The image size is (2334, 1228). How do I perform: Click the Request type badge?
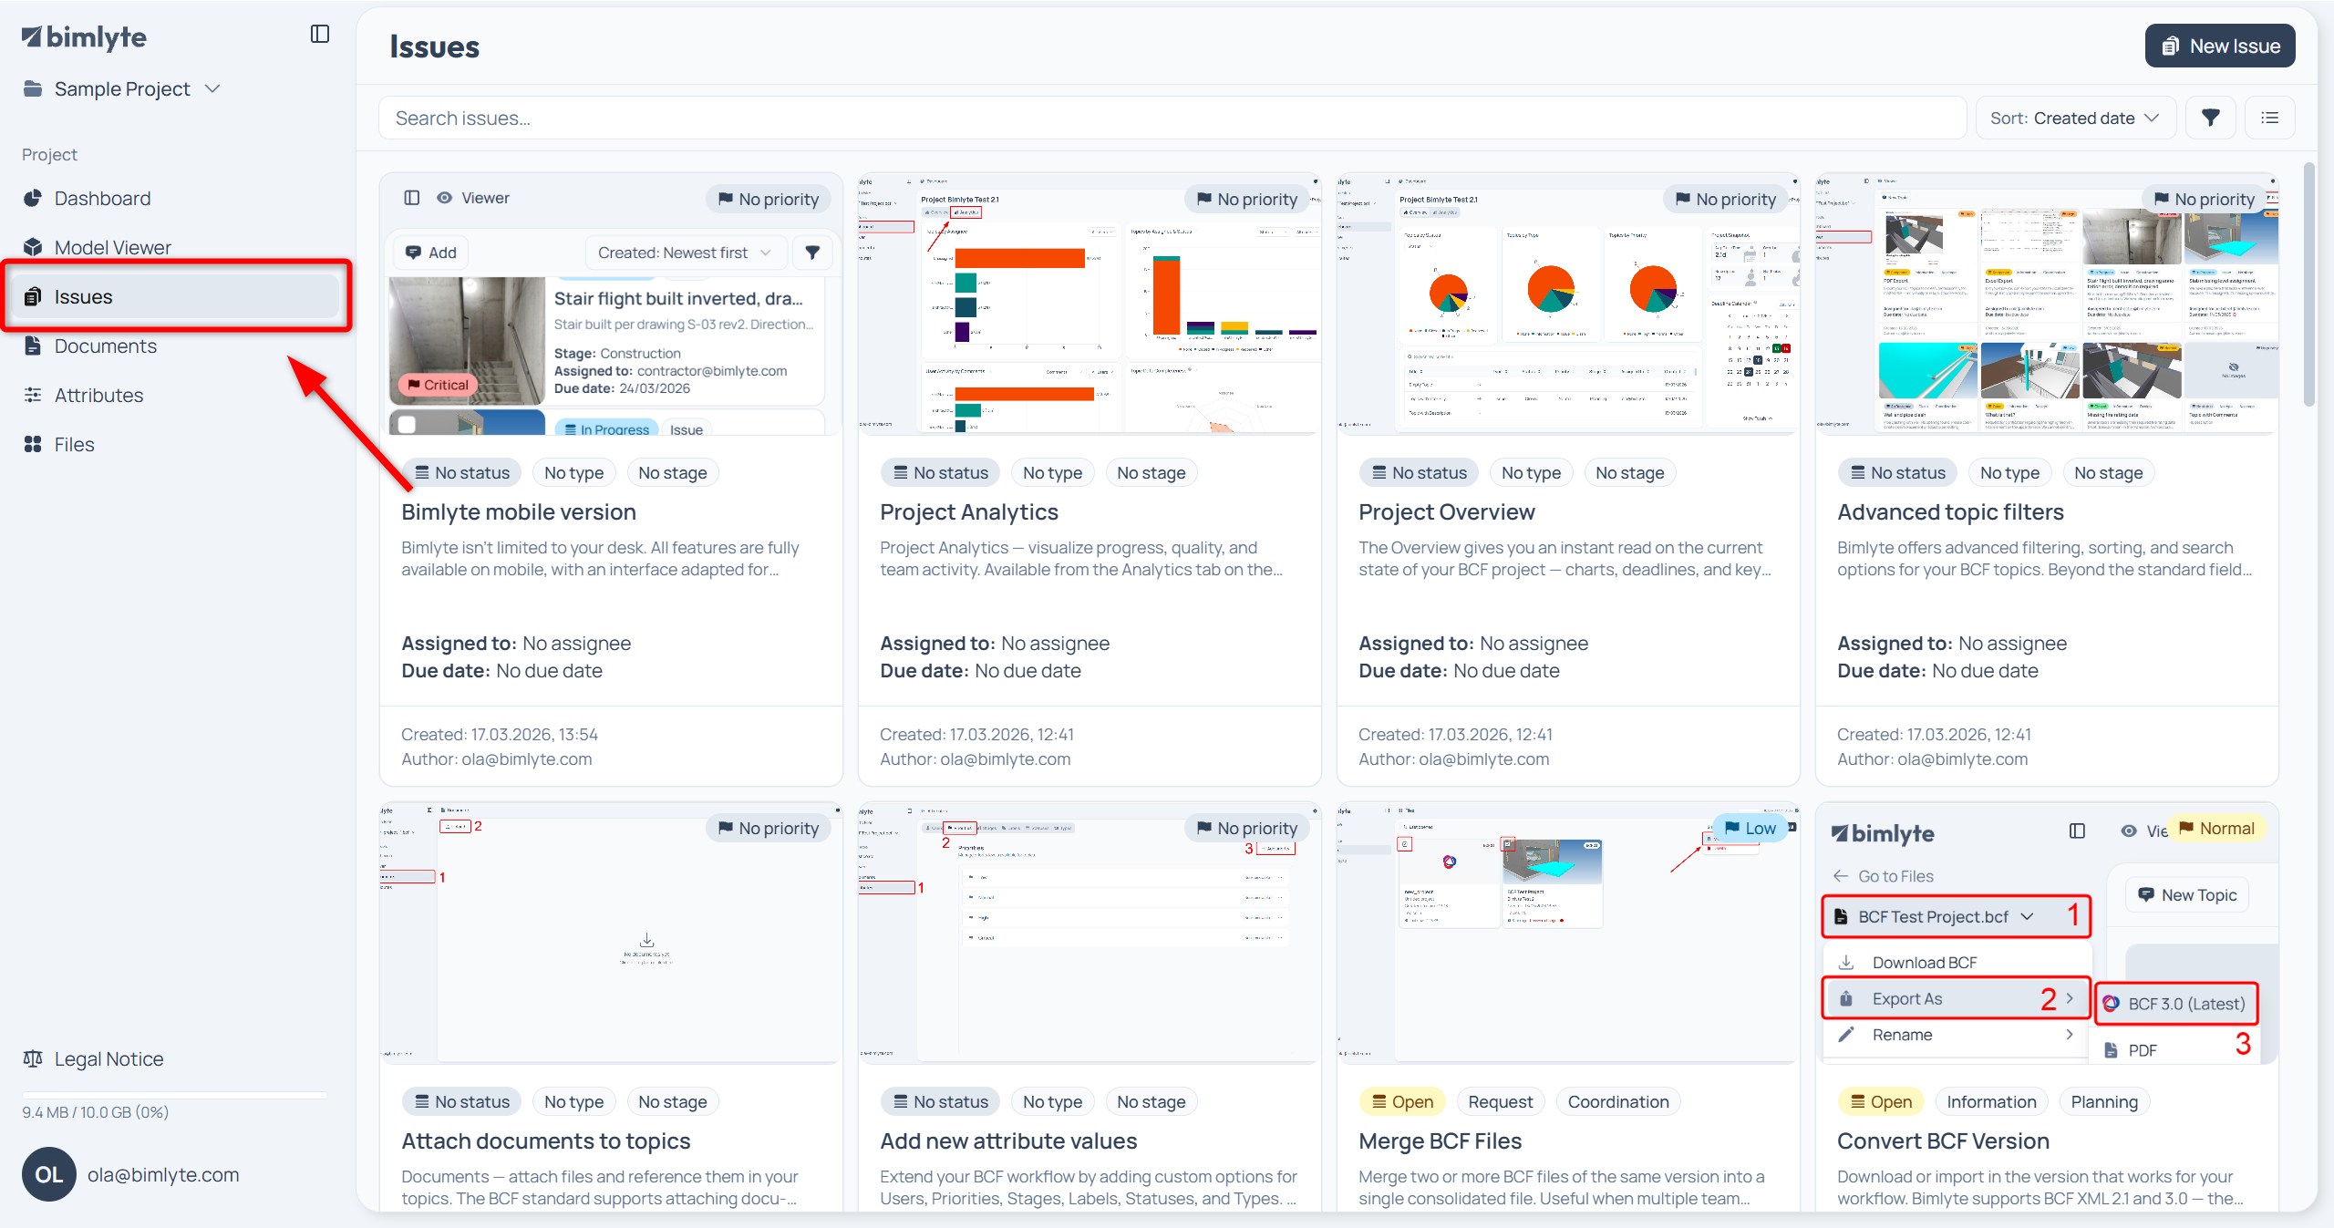click(x=1500, y=1102)
